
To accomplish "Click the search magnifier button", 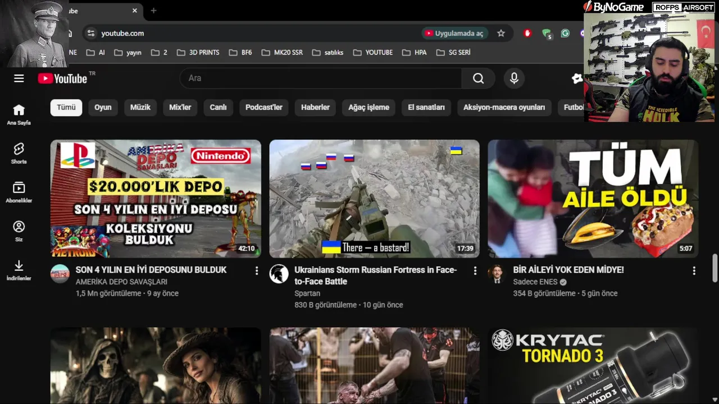I will coord(478,79).
